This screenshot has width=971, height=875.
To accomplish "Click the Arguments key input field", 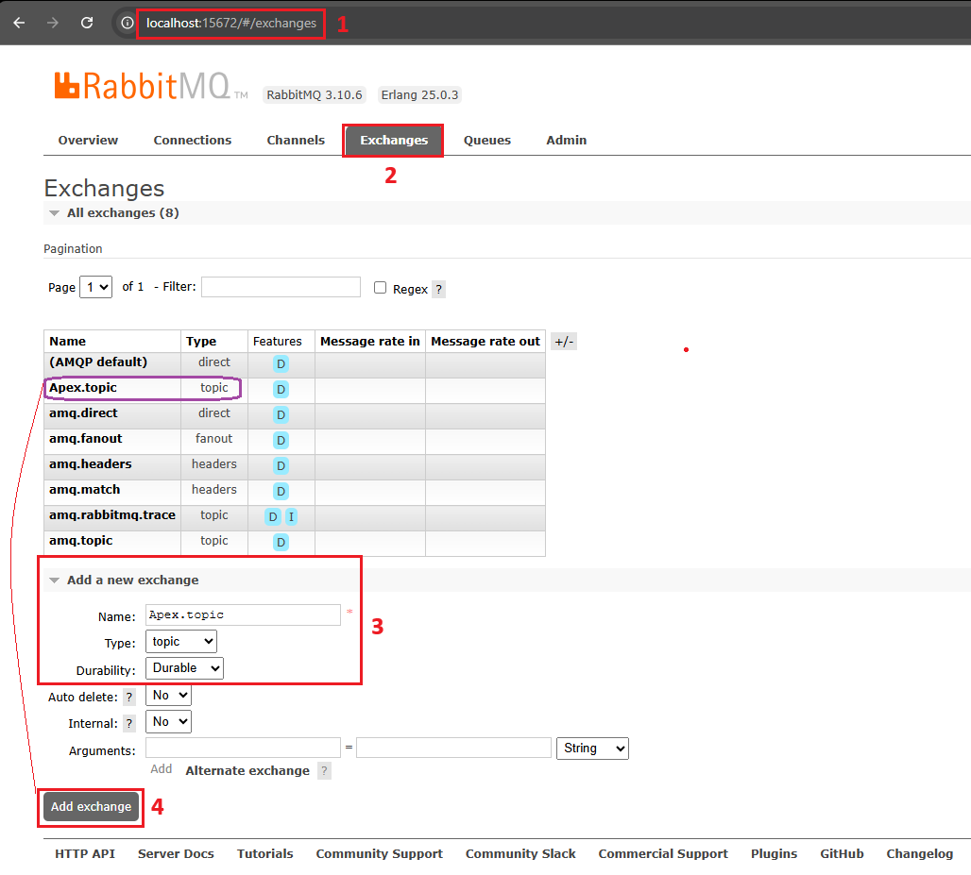I will tap(243, 748).
